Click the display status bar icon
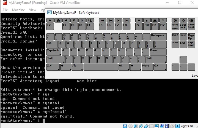The image size is (198, 128). tap(156, 126)
